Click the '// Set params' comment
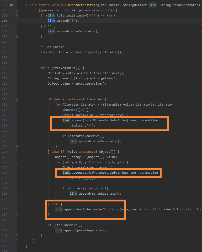The image size is (202, 252). click(x=52, y=47)
